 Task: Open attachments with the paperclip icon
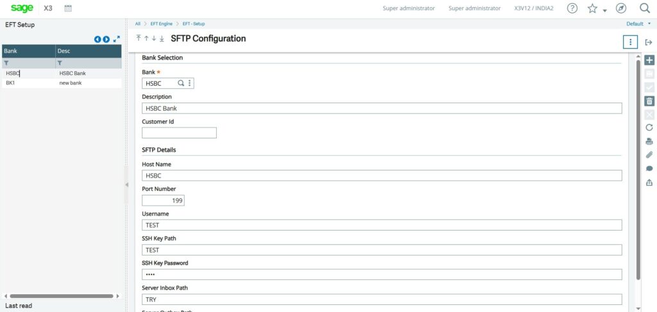tap(649, 154)
